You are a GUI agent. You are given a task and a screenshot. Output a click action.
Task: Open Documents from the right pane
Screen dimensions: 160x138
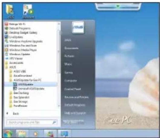click(x=71, y=48)
